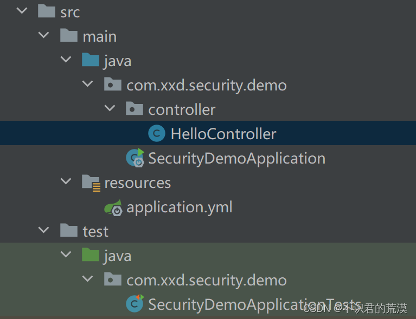Screen dimensions: 416x319
Task: Select the test folder label
Action: coord(95,232)
